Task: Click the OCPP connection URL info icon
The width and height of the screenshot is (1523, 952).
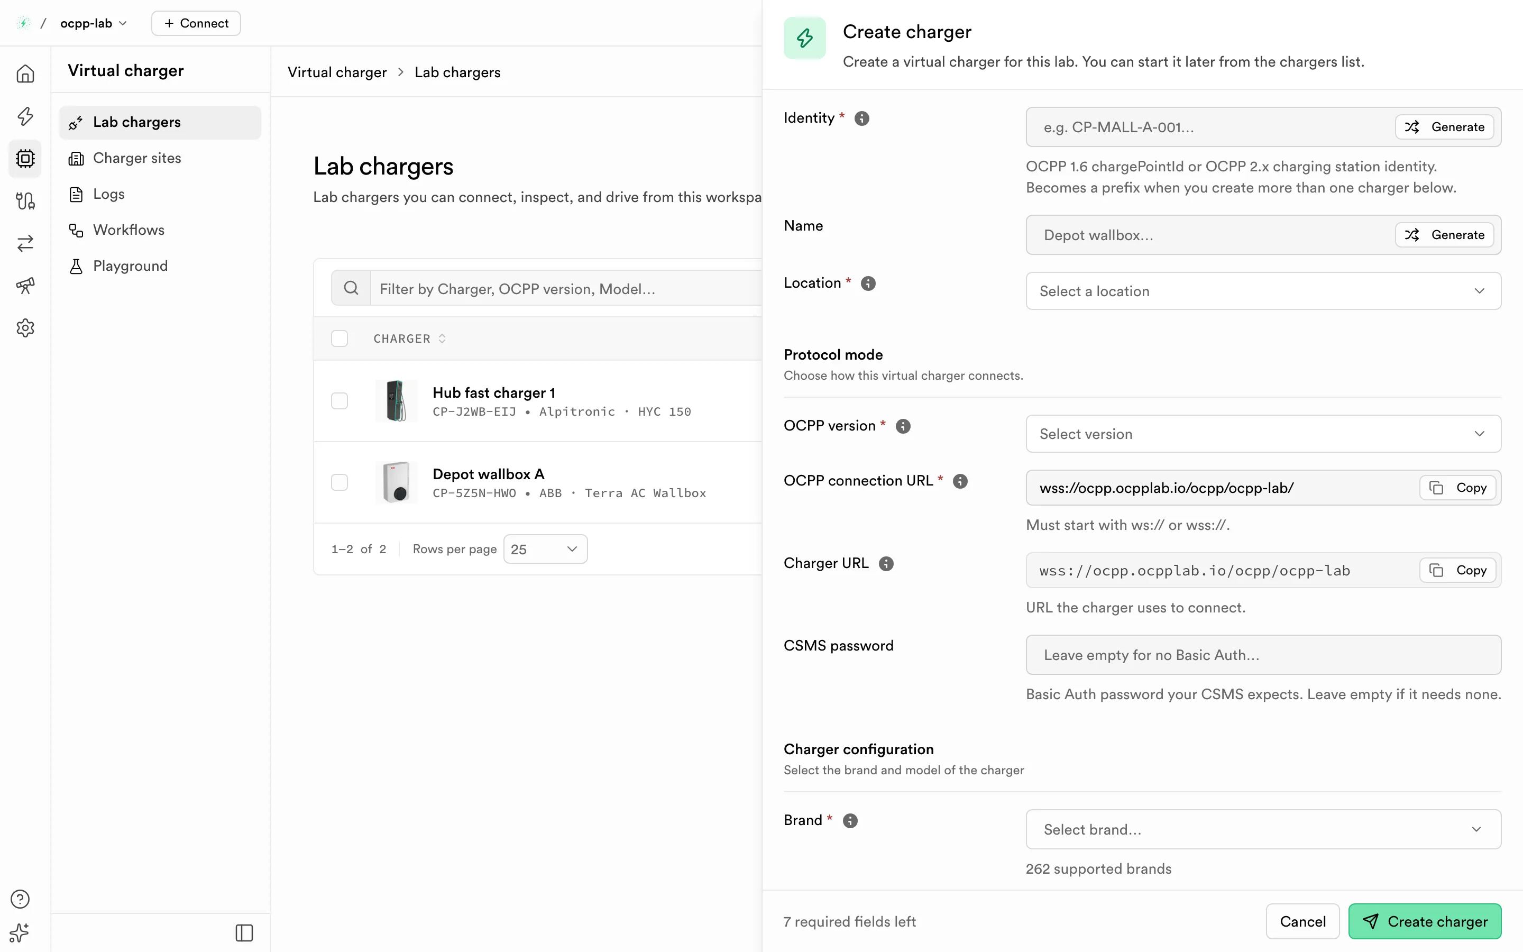Action: [x=960, y=481]
